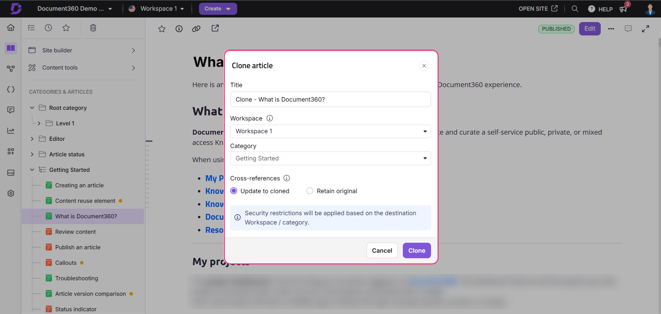Open the Drive storage icon in sidebar

(x=11, y=172)
